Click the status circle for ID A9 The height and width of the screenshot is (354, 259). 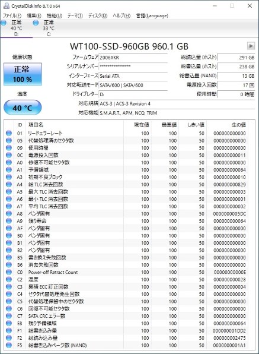point(9,221)
